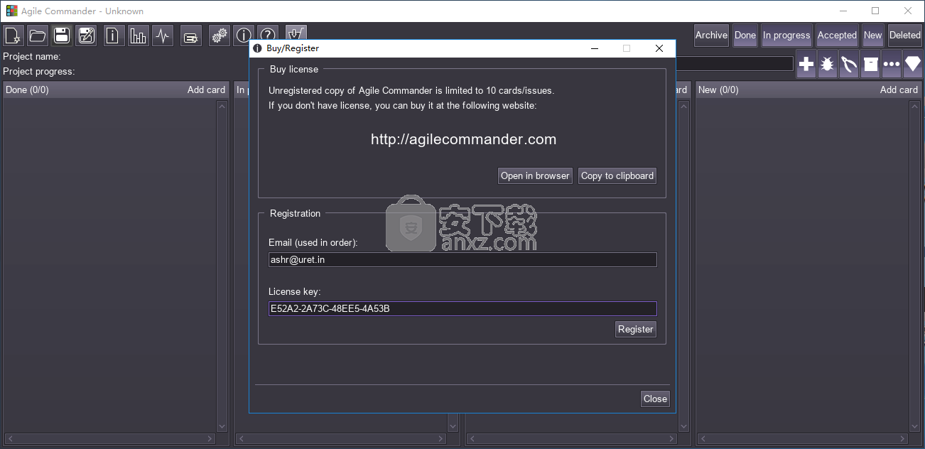This screenshot has height=449, width=925.
Task: Toggle the Accepted column button
Action: pyautogui.click(x=837, y=35)
